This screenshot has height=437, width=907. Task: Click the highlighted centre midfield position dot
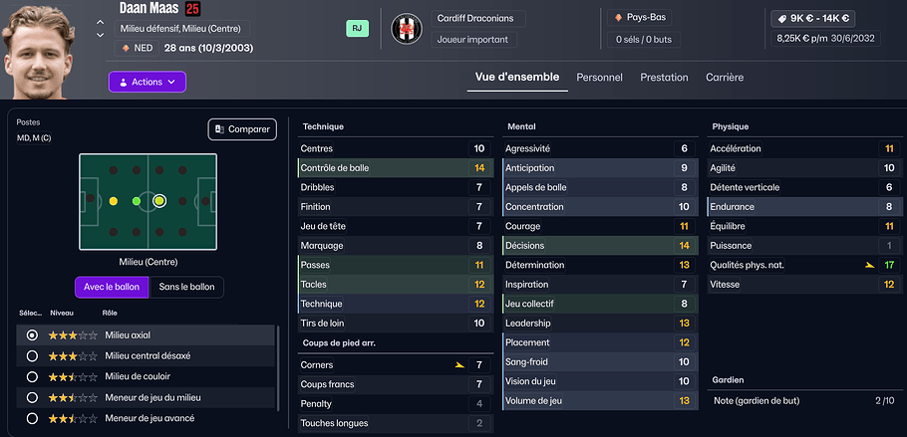[158, 201]
